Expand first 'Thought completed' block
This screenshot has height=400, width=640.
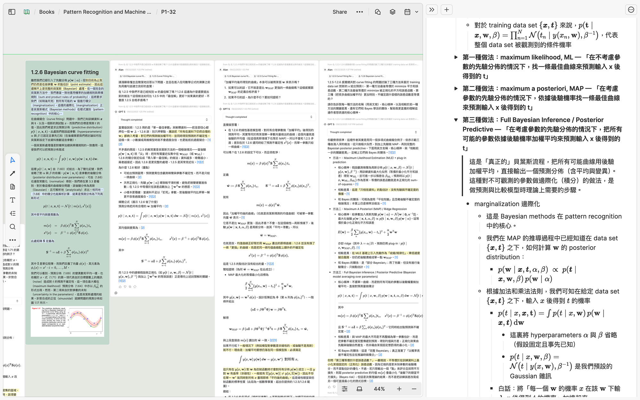pos(207,120)
